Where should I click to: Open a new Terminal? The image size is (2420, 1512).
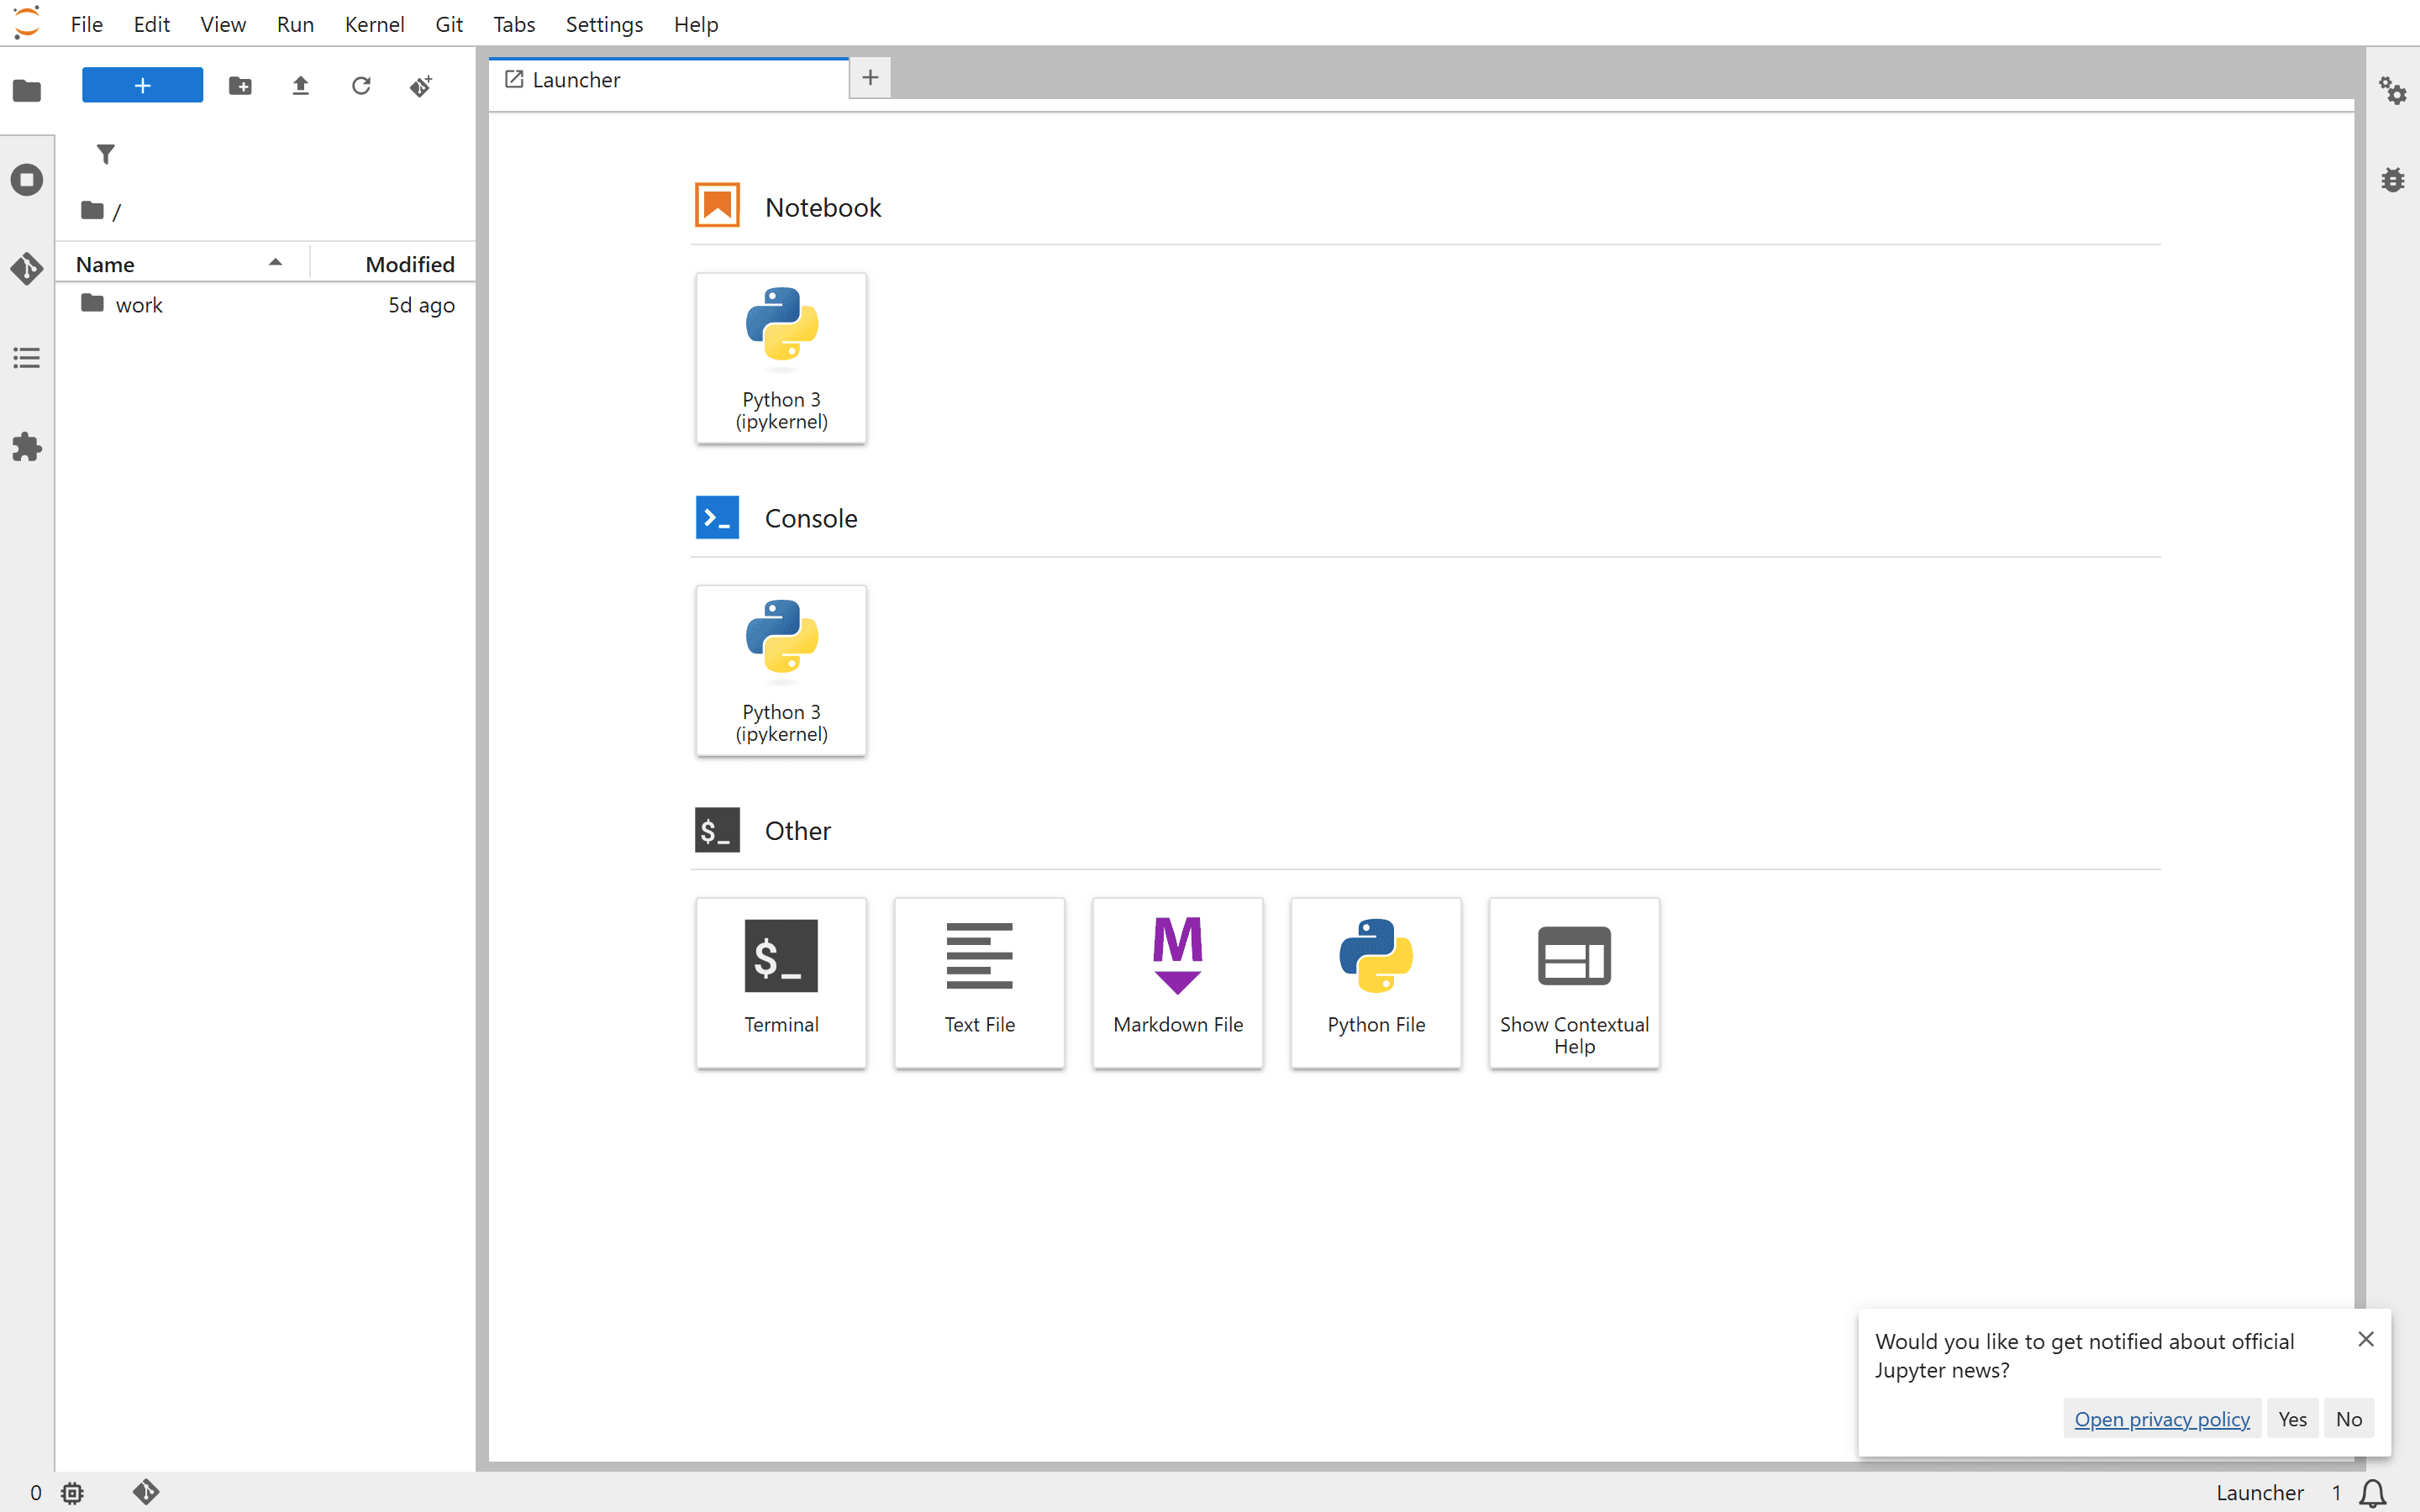click(781, 982)
